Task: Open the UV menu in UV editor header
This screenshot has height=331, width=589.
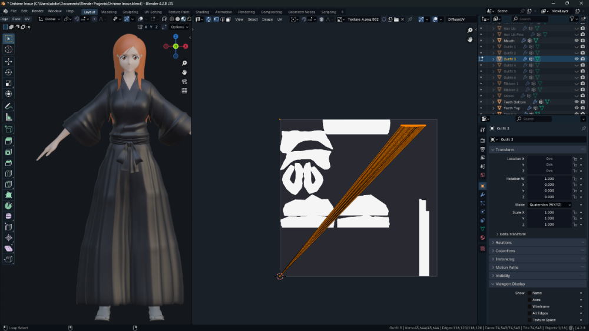Action: click(280, 19)
